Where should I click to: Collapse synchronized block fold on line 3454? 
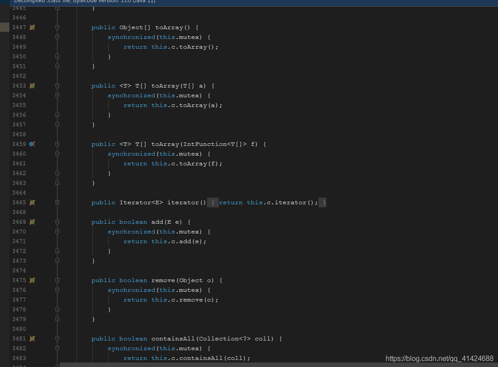click(57, 96)
